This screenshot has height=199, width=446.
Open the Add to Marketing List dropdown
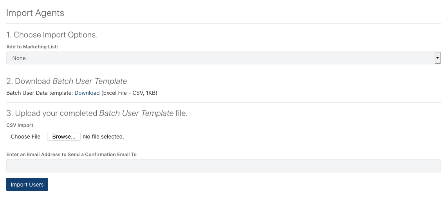tap(224, 58)
